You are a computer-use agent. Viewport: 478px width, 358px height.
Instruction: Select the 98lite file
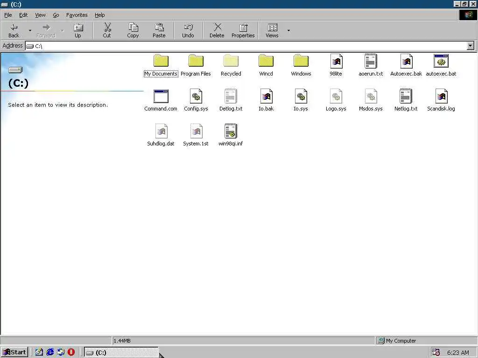click(336, 65)
